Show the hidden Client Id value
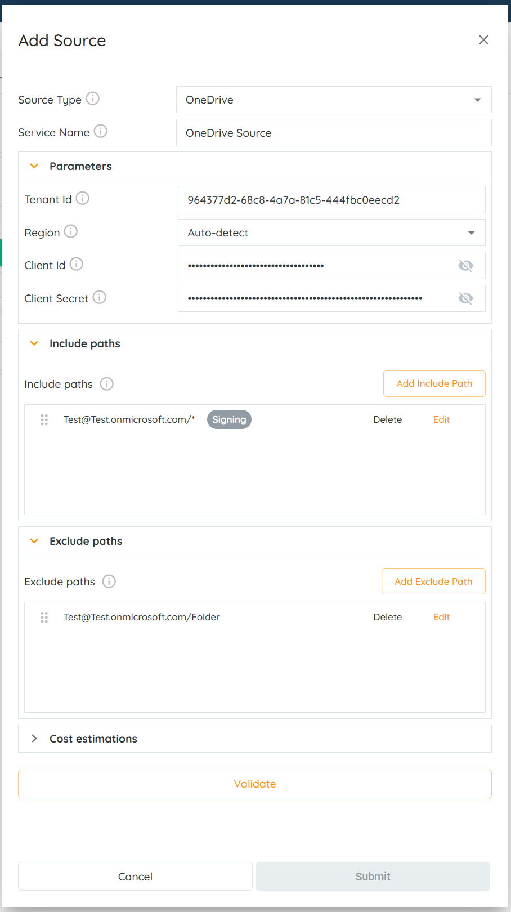The width and height of the screenshot is (511, 912). 465,266
